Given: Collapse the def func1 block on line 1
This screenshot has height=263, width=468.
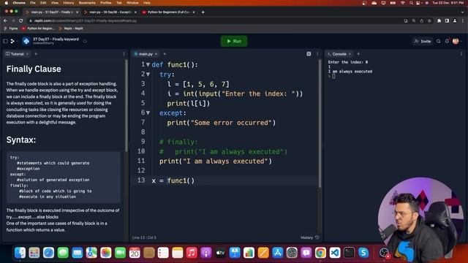Looking at the screenshot, I should (x=148, y=65).
